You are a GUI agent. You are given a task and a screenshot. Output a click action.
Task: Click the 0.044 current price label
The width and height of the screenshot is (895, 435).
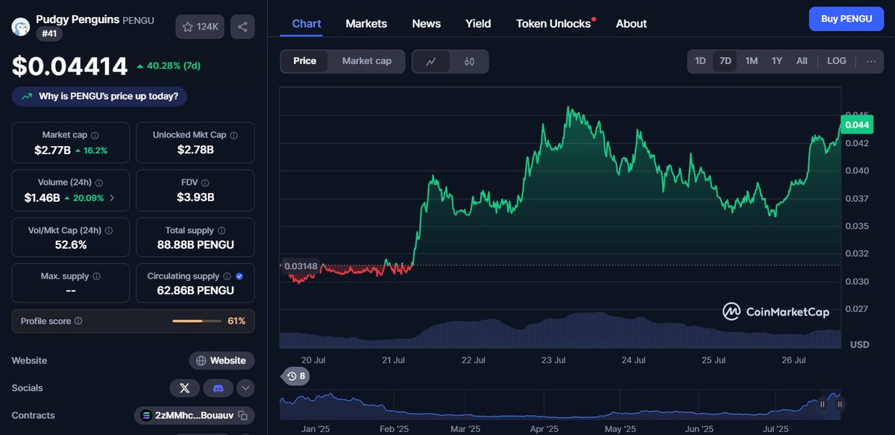pos(857,124)
